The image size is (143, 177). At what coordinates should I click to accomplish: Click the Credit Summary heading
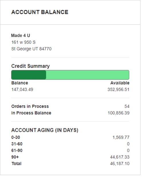(x=30, y=66)
